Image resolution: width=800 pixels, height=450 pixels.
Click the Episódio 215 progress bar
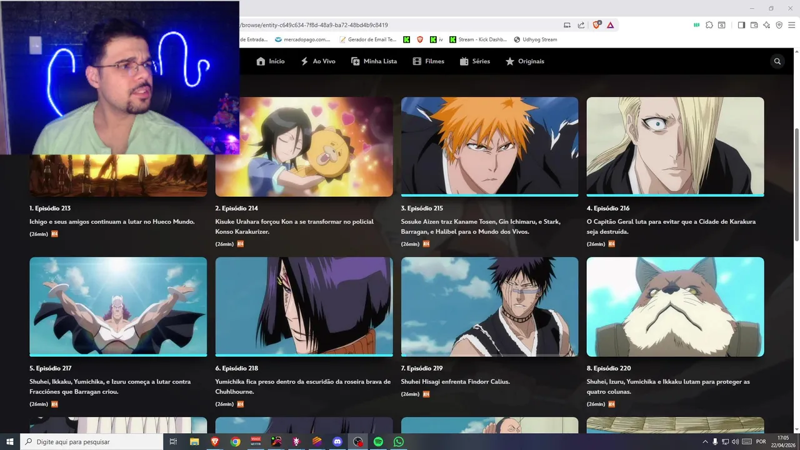coord(489,195)
